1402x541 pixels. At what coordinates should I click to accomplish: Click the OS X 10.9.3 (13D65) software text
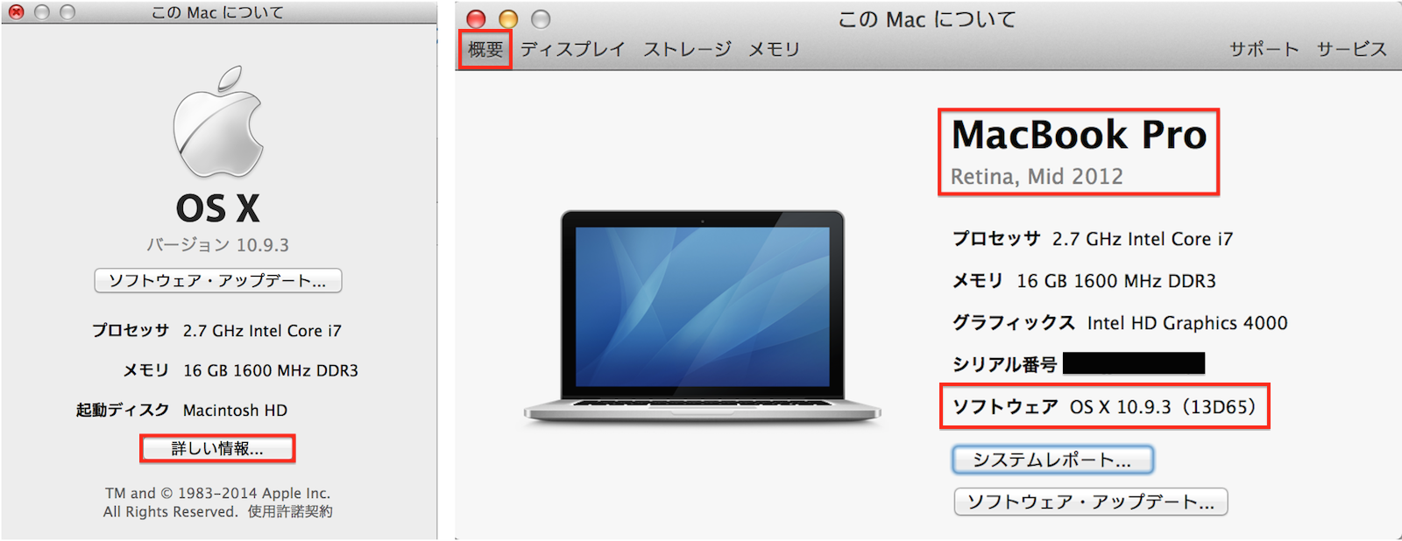(x=1164, y=406)
